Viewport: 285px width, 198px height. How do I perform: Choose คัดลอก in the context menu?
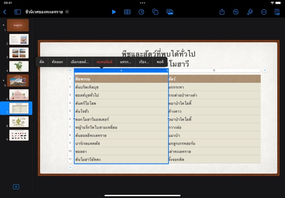[57, 62]
